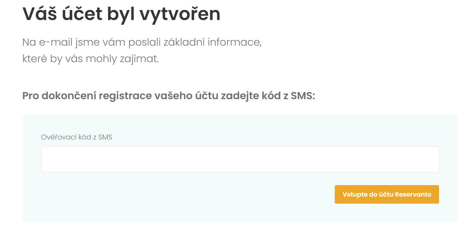475x236 pixels.
Task: Focus the SMS verification code input field
Action: pyautogui.click(x=240, y=159)
